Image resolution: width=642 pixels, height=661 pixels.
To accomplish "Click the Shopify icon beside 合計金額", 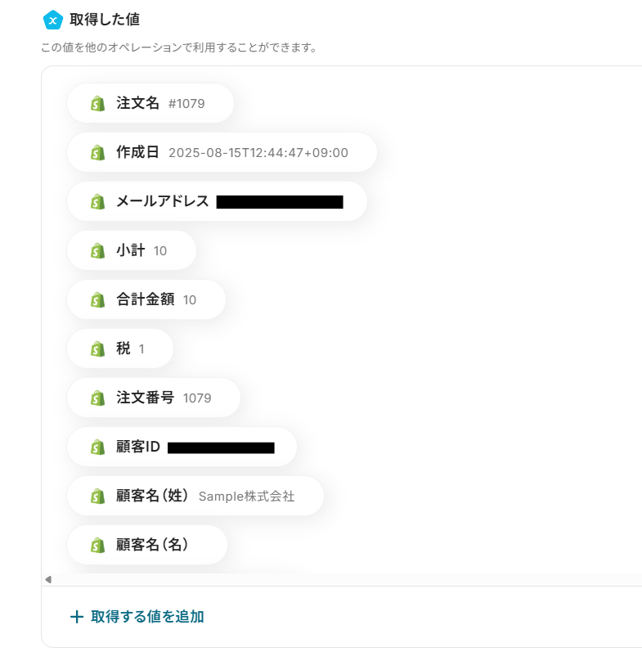I will pyautogui.click(x=98, y=300).
